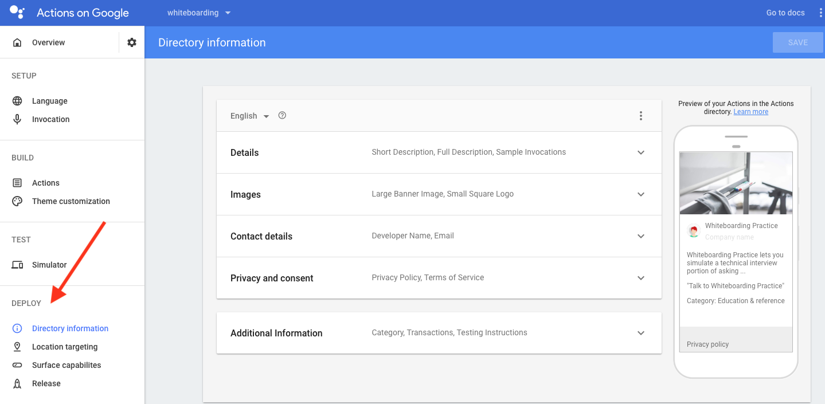Open Surface capabilities page
This screenshot has height=404, width=825.
click(67, 365)
